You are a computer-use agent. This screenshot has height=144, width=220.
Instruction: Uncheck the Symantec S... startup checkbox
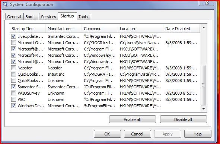(x=13, y=87)
